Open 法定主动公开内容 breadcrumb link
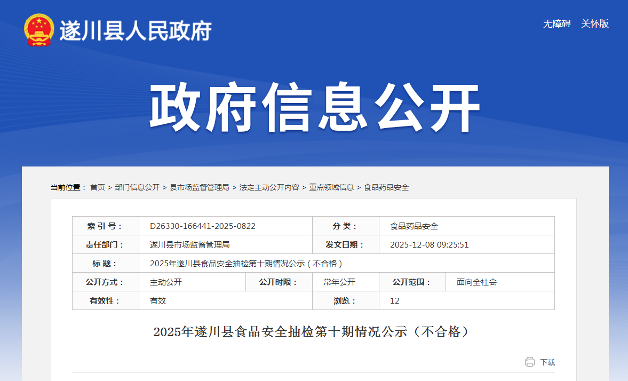628x381 pixels. click(x=269, y=187)
